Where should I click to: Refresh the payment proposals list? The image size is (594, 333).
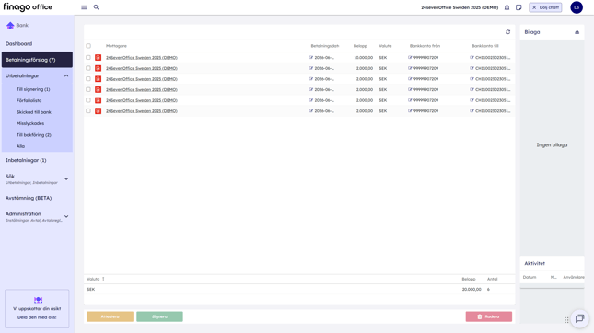(x=508, y=32)
